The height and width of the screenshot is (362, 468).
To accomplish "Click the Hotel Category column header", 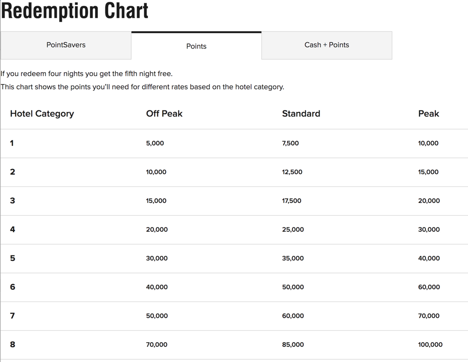I will click(x=42, y=114).
